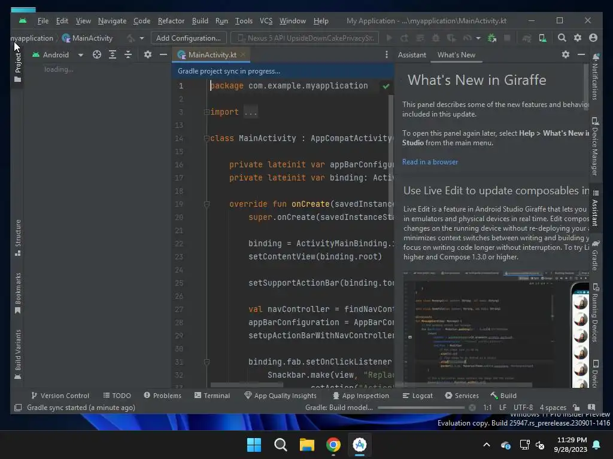The height and width of the screenshot is (459, 613).
Task: Select the What's New tab
Action: coord(456,54)
